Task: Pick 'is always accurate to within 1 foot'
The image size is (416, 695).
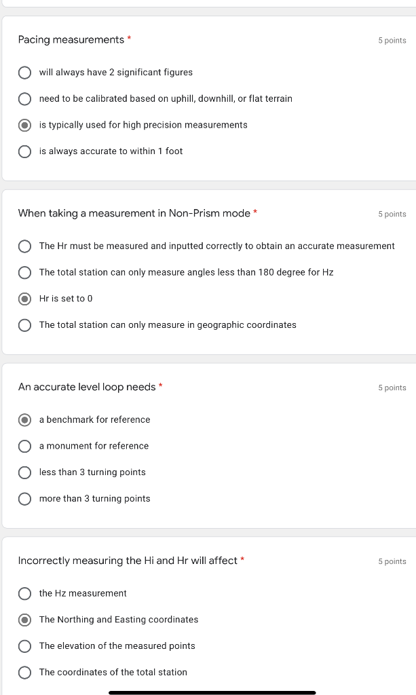Action: click(x=24, y=151)
